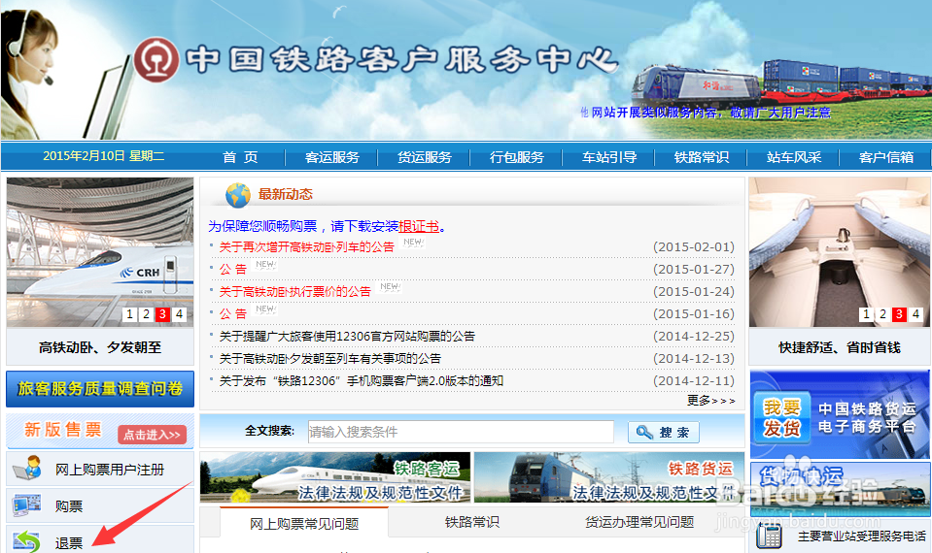Open 货物快运 banner
932x553 pixels.
(x=840, y=490)
